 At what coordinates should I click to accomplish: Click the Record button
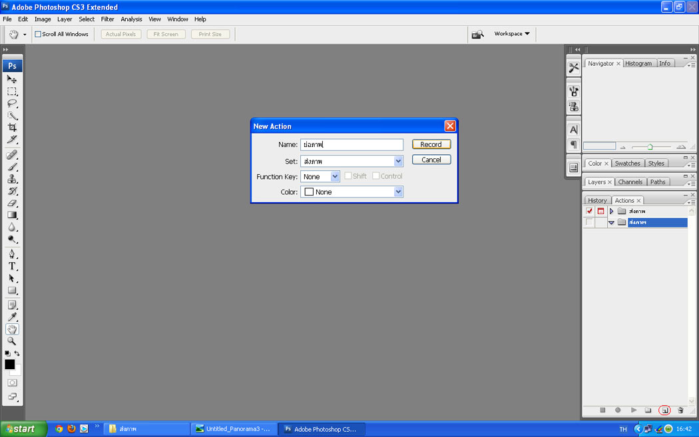431,144
